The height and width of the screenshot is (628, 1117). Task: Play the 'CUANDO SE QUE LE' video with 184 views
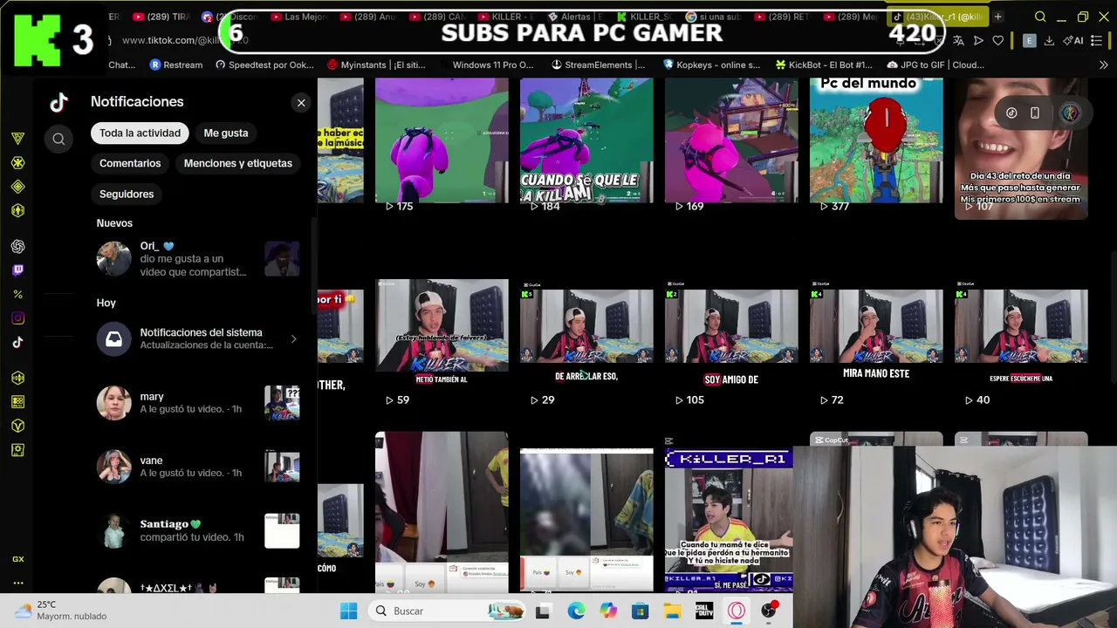(586, 146)
